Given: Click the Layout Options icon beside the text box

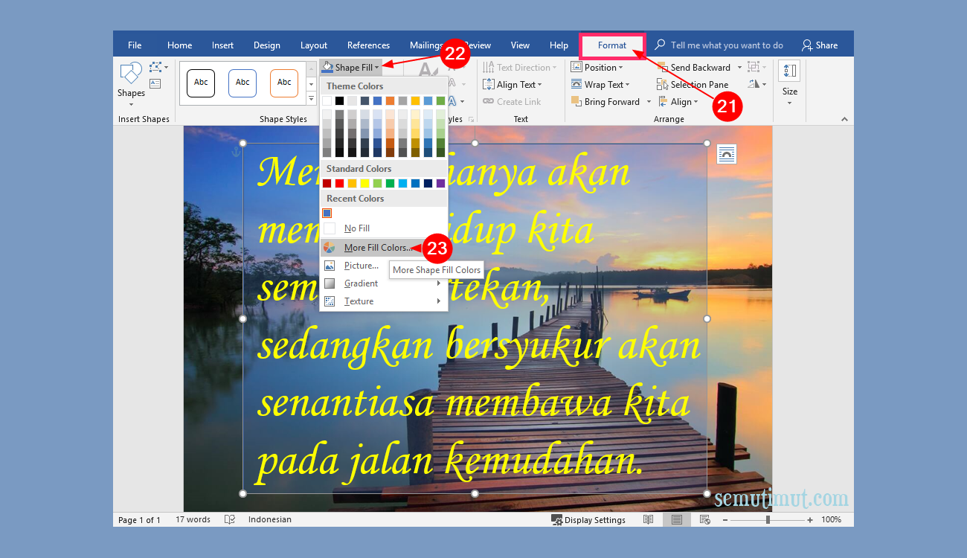Looking at the screenshot, I should click(x=727, y=155).
